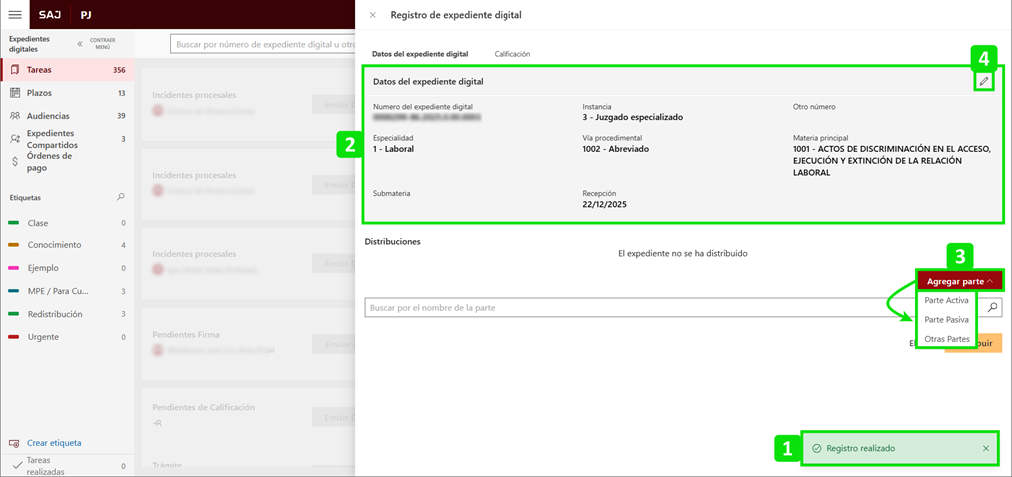Select the Datos del expediente digital tab
This screenshot has width=1012, height=477.
click(x=419, y=54)
